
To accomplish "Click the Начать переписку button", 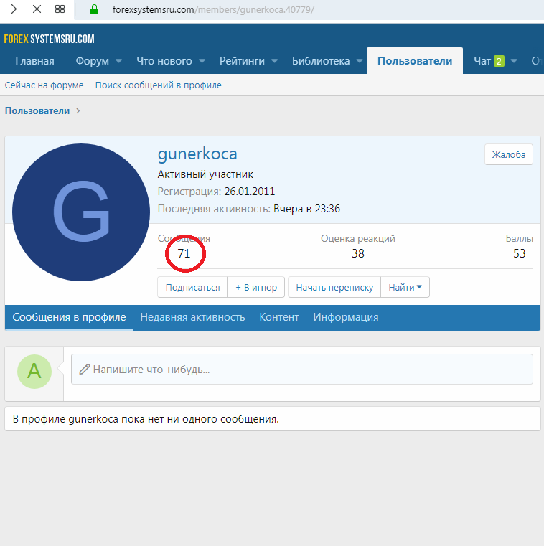I will click(x=334, y=287).
